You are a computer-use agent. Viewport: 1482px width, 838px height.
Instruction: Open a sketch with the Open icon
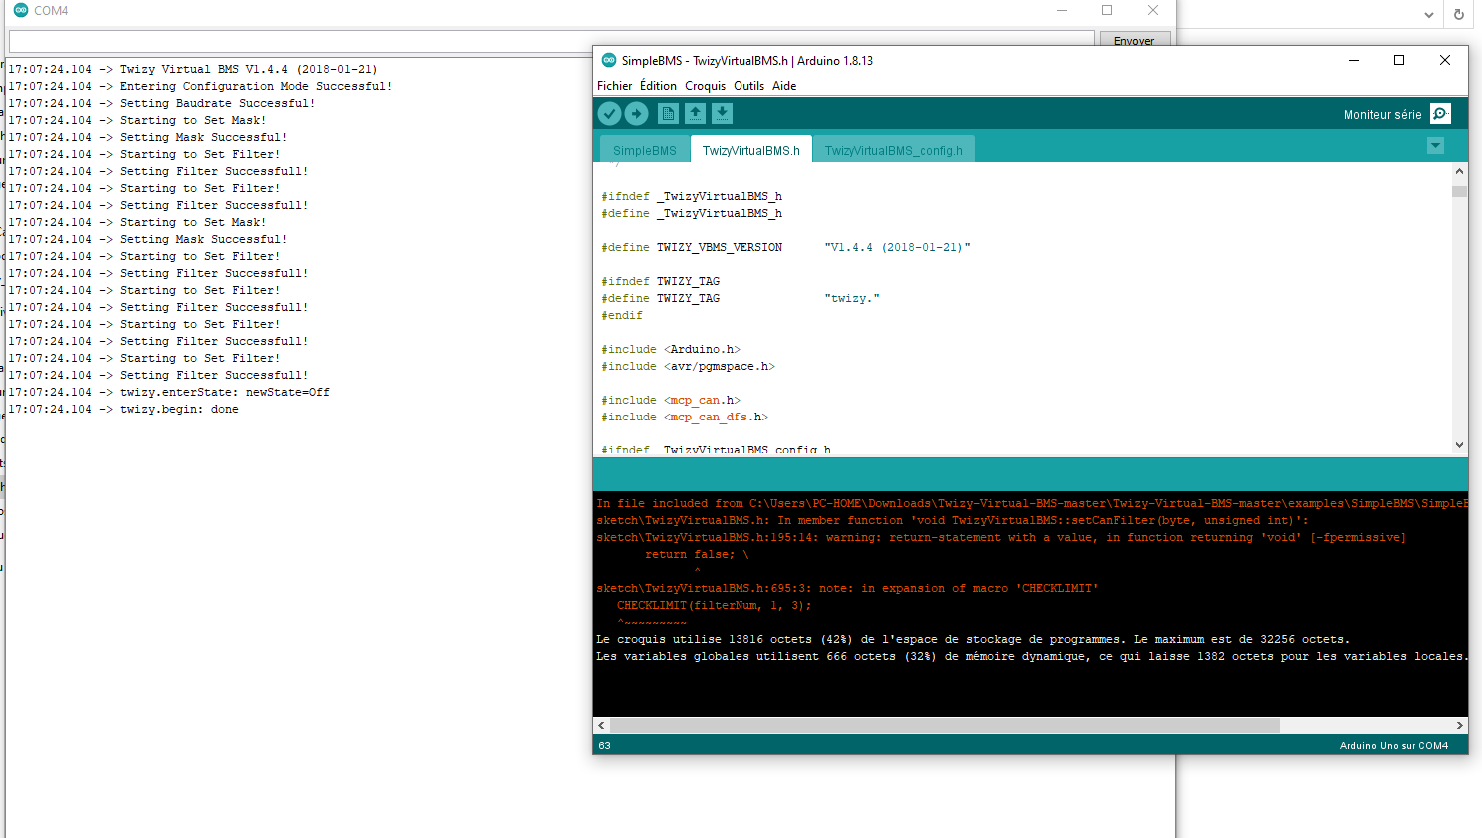[695, 114]
